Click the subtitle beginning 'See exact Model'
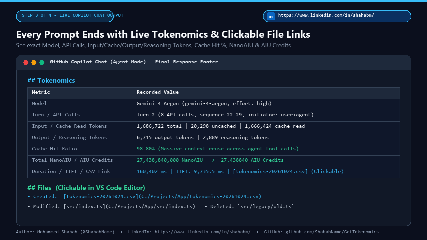Screen dimensions: 427x240 (x=153, y=45)
